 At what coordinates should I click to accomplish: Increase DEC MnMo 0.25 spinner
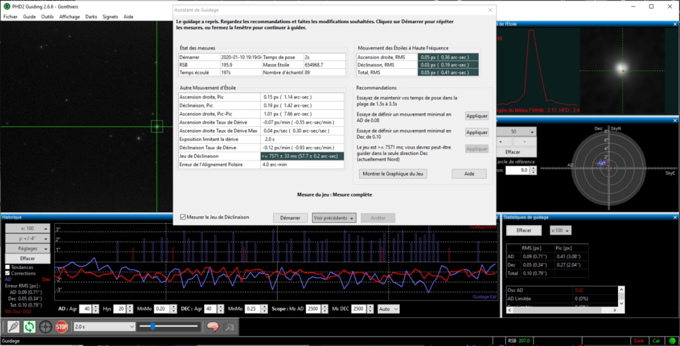[x=264, y=307]
